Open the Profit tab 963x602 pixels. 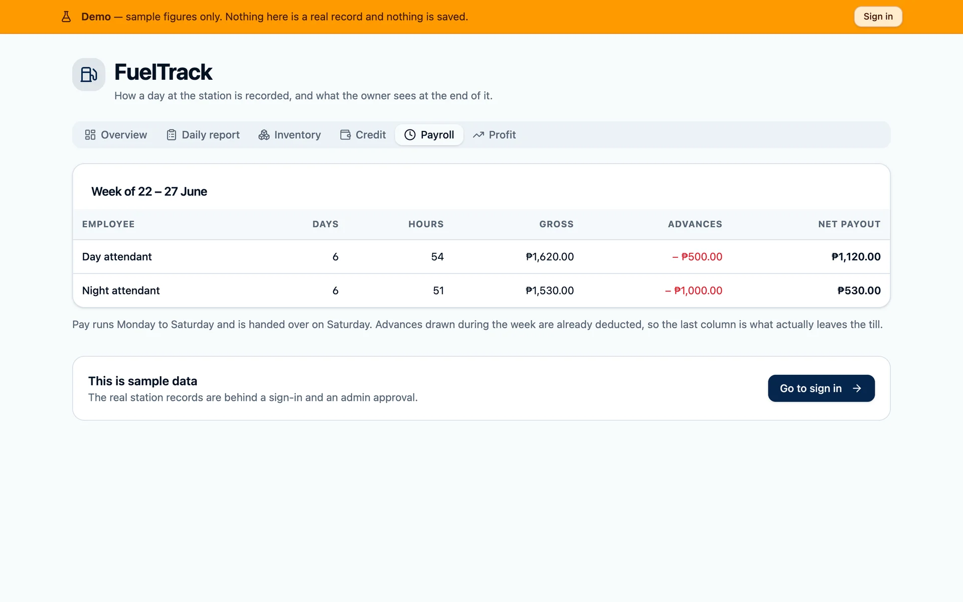coord(495,135)
